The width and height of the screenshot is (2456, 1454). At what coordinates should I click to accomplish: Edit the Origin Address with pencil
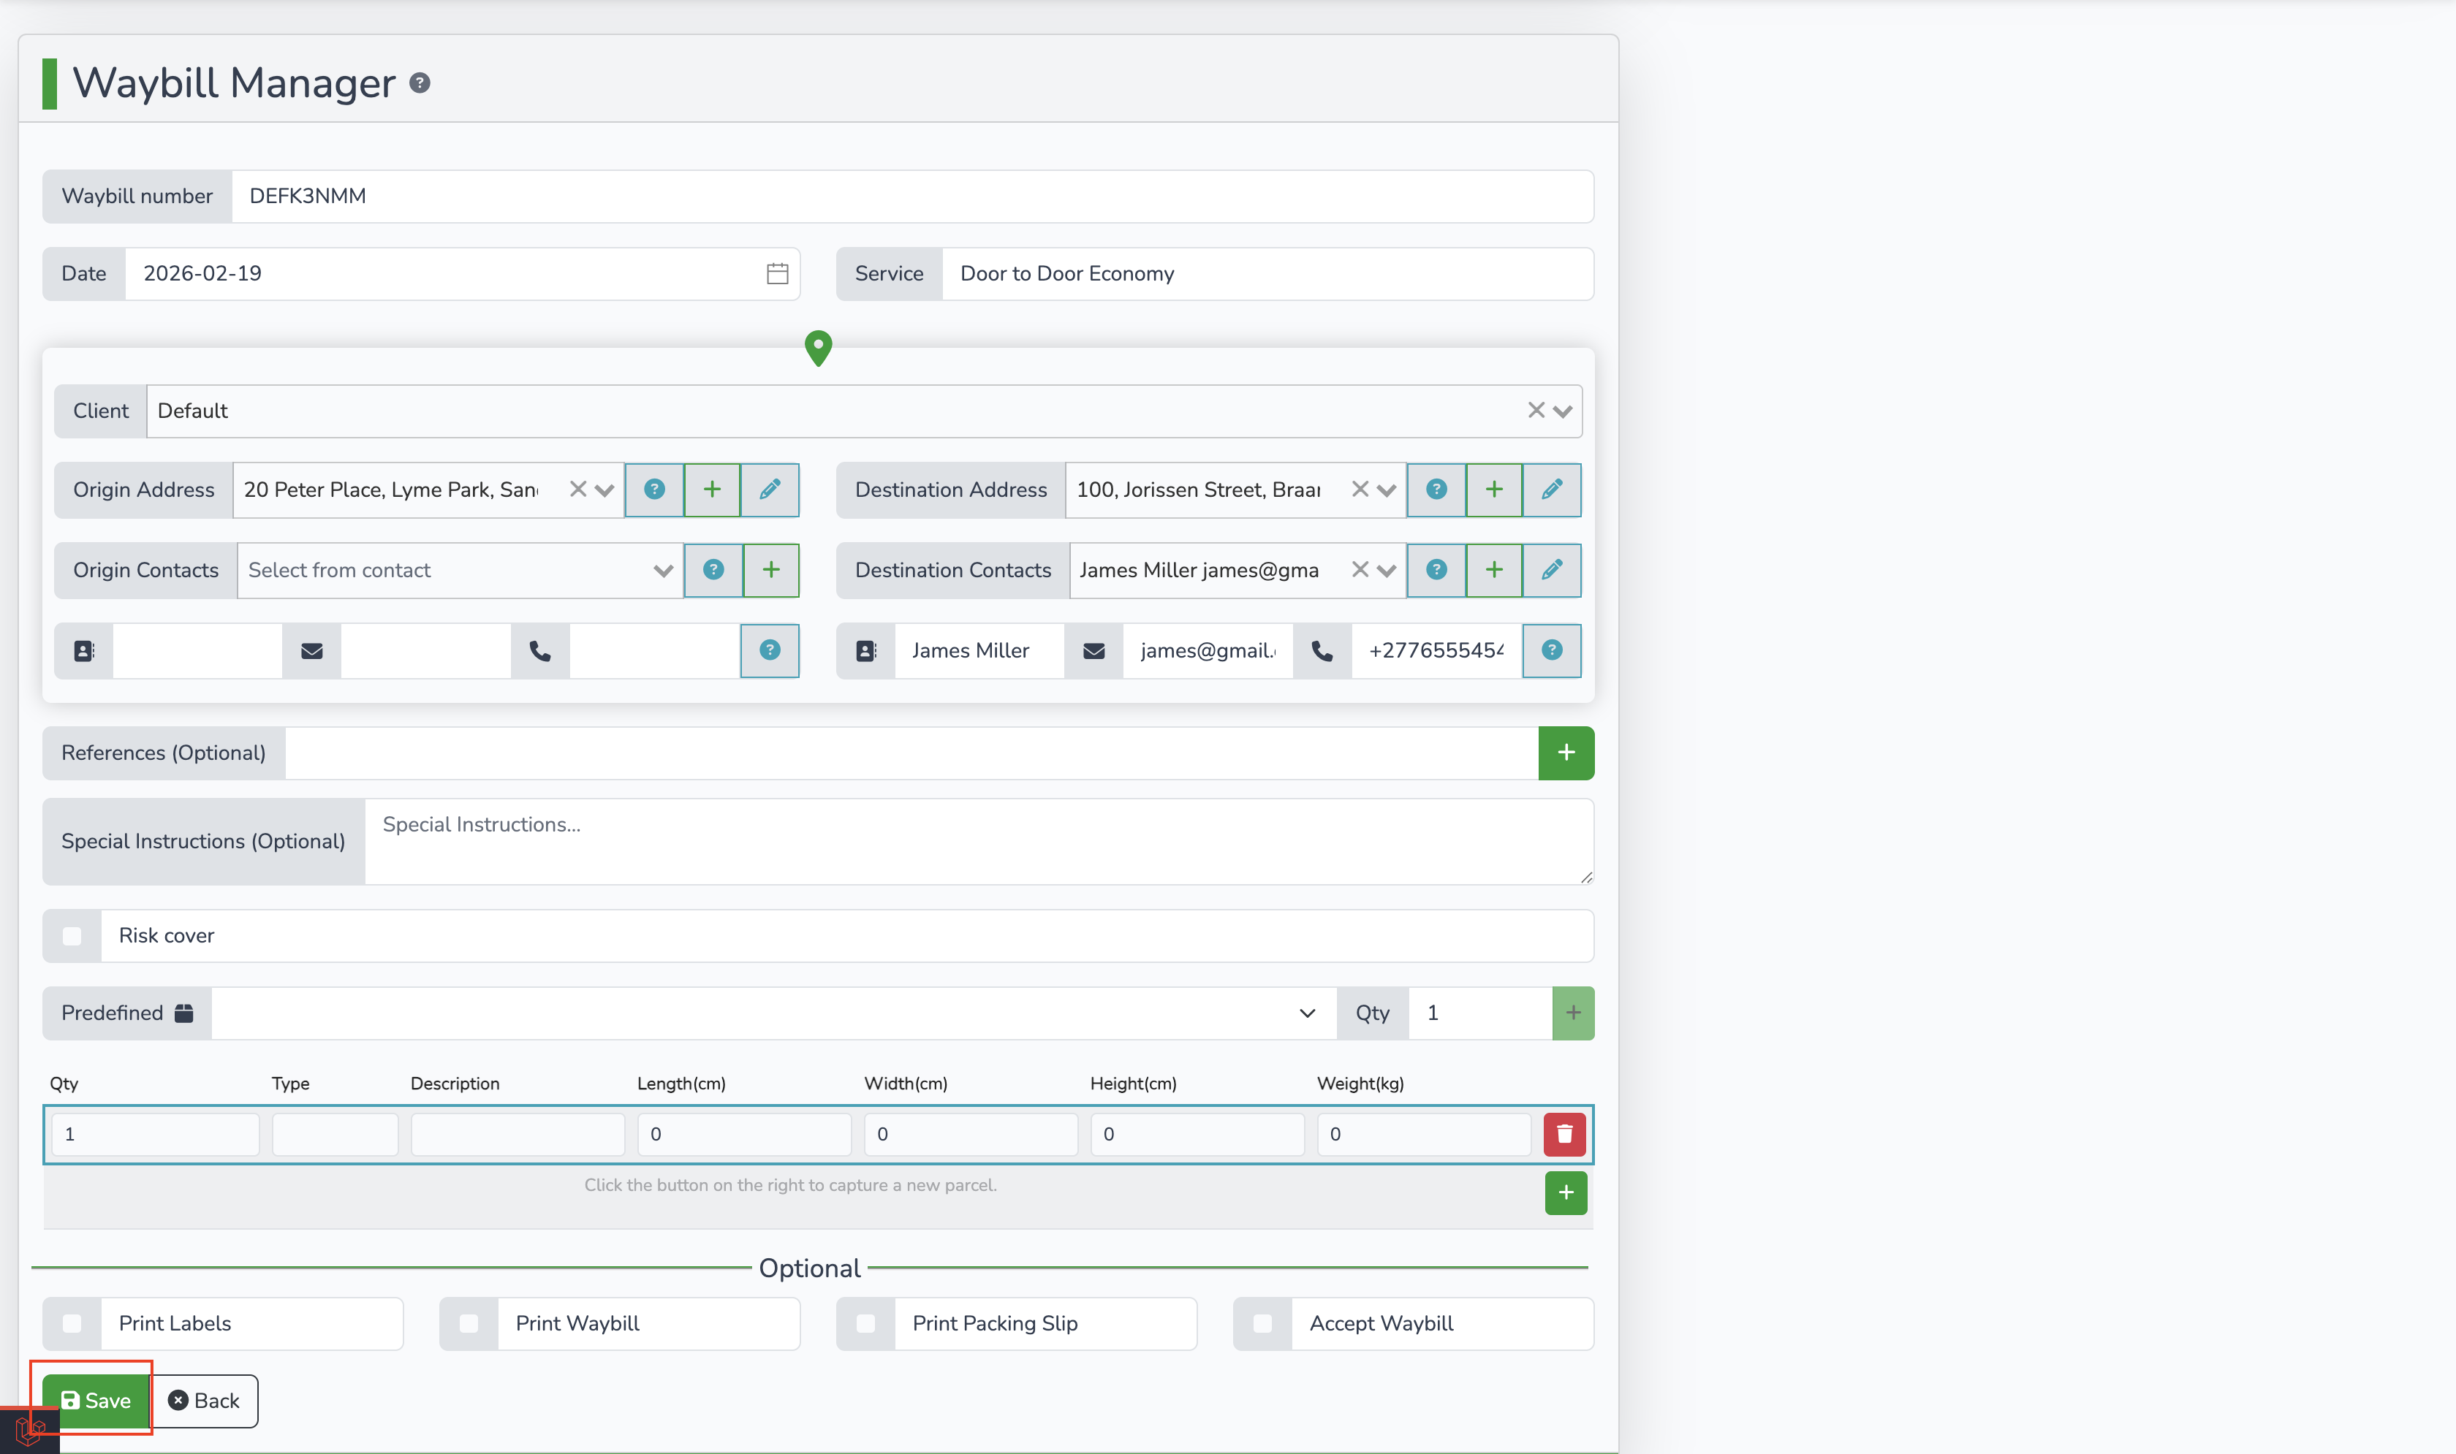pyautogui.click(x=770, y=489)
